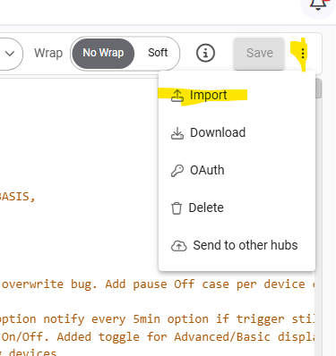
Task: Choose Import from the menu
Action: (237, 96)
